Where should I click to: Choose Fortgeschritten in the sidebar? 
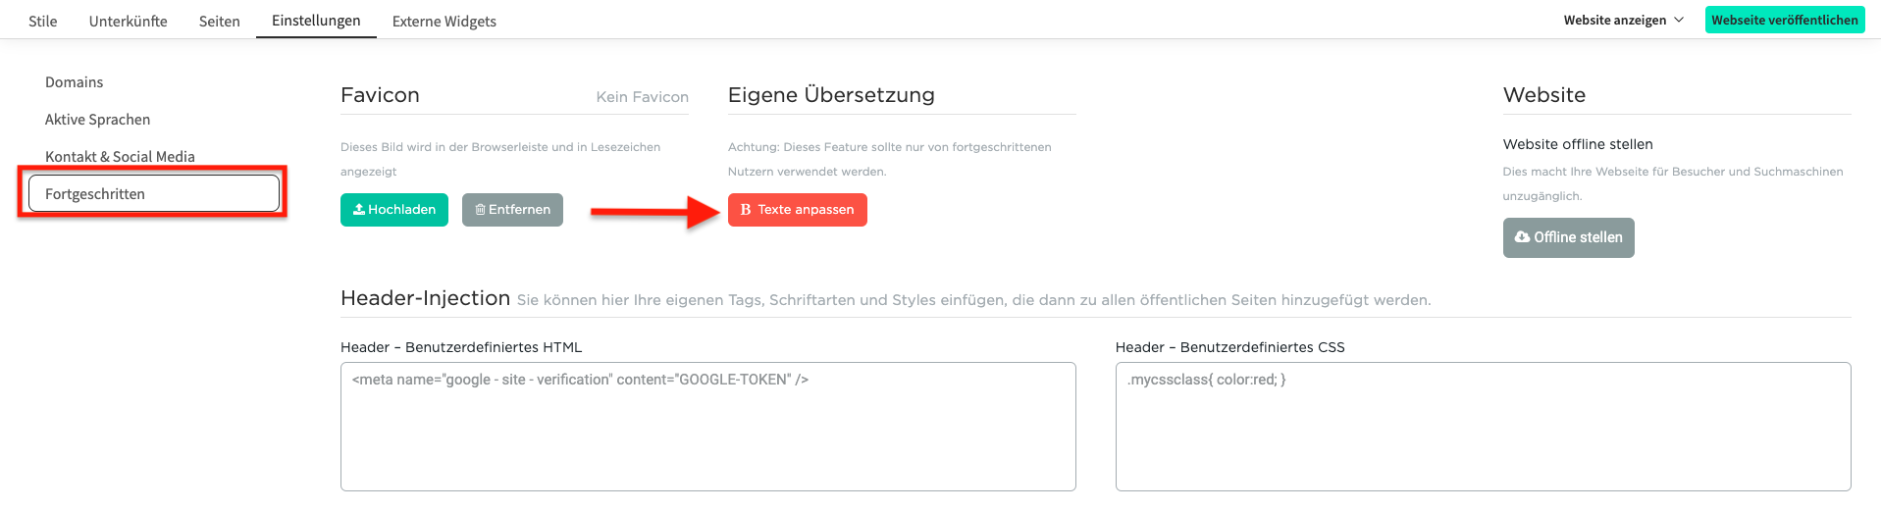(95, 194)
